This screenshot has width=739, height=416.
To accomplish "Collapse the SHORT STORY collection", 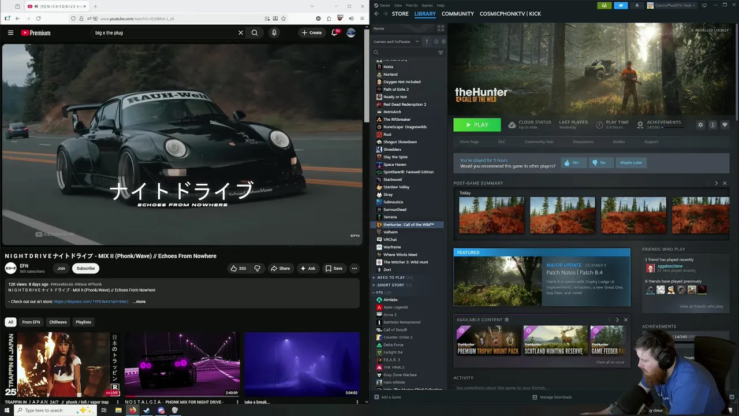I will click(x=374, y=285).
